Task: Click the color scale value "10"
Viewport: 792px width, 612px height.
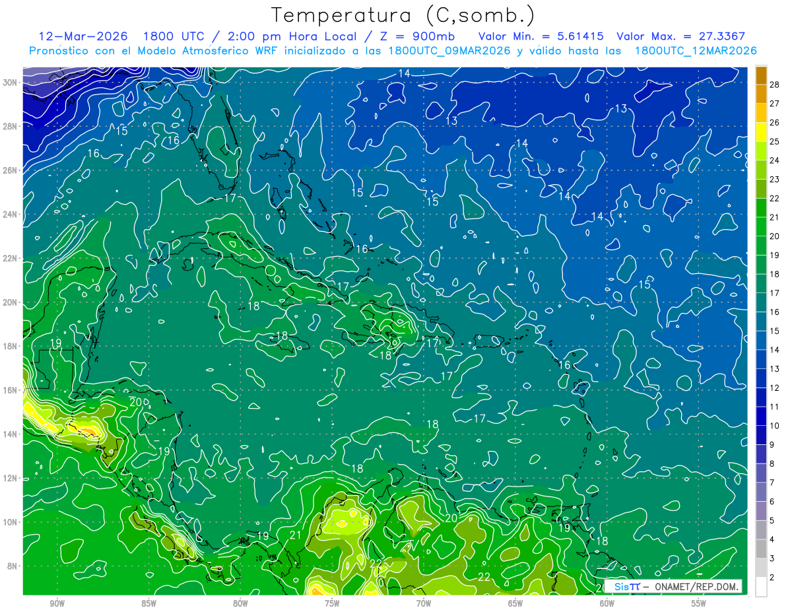Action: pos(775,426)
